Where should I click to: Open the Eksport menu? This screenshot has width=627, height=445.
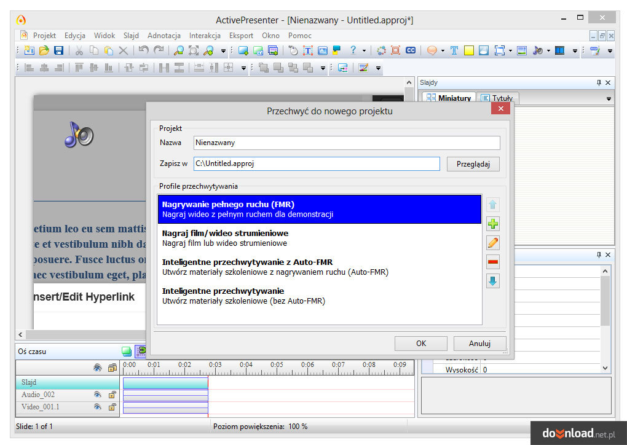(x=241, y=36)
